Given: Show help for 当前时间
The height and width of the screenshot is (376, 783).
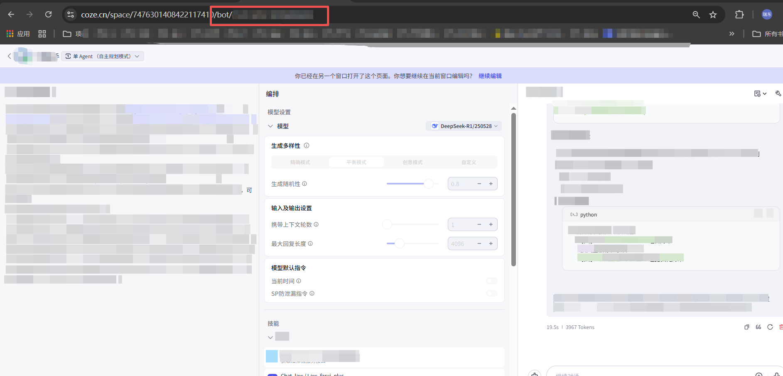Looking at the screenshot, I should 299,281.
